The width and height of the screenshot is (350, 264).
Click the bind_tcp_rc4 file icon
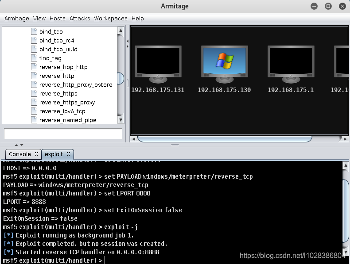pyautogui.click(x=34, y=40)
